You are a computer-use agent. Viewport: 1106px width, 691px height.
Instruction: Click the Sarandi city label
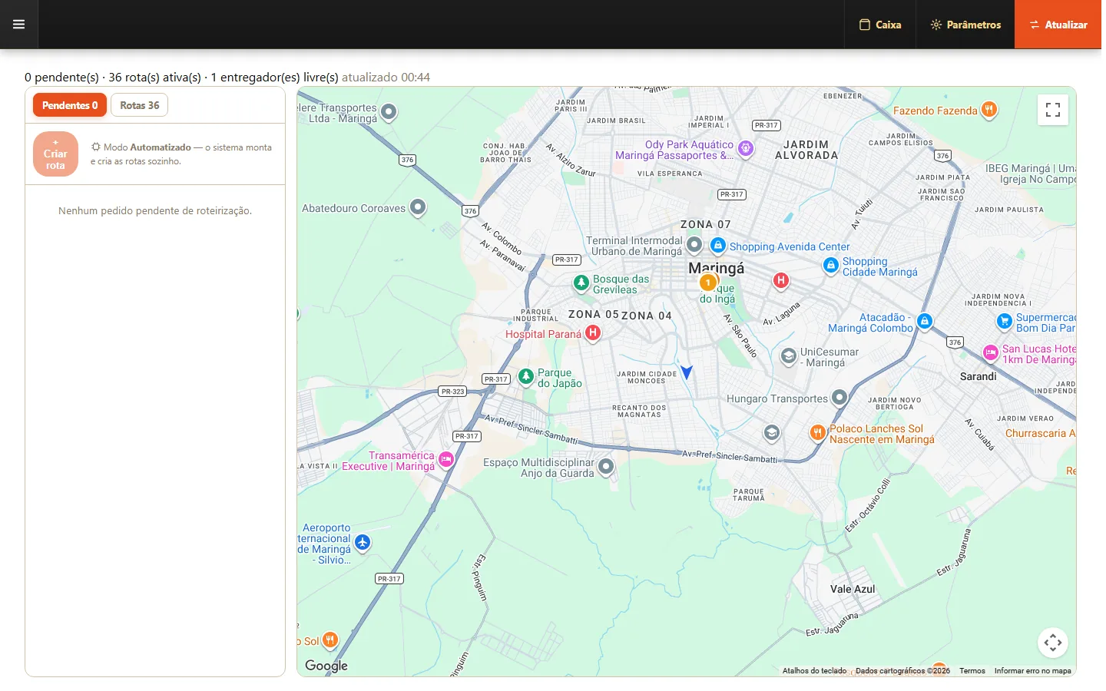coord(979,376)
